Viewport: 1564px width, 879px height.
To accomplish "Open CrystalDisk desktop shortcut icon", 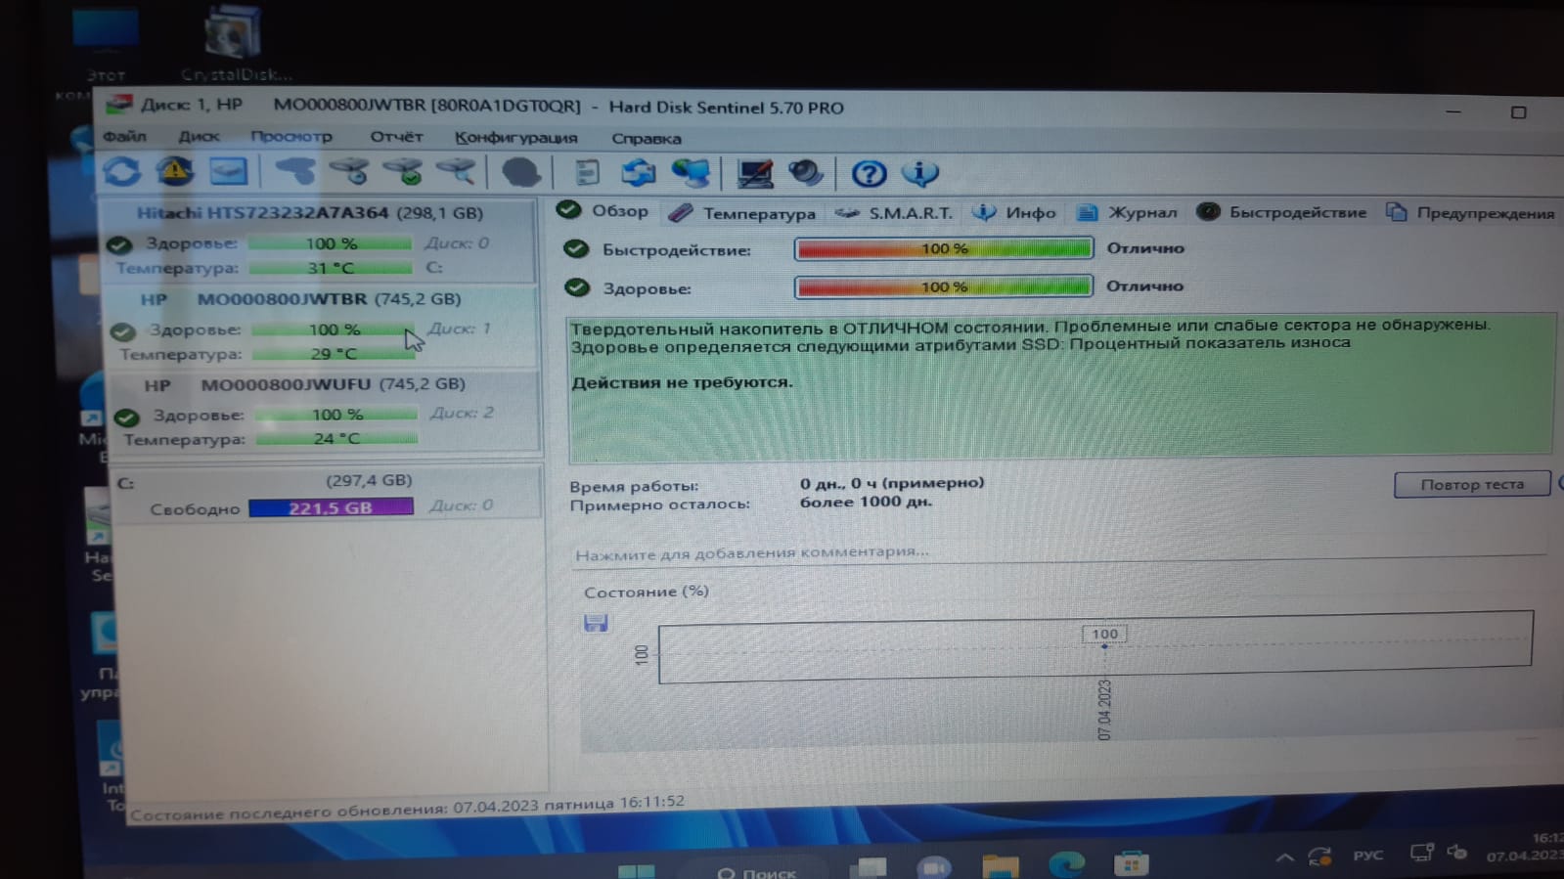I will [234, 42].
